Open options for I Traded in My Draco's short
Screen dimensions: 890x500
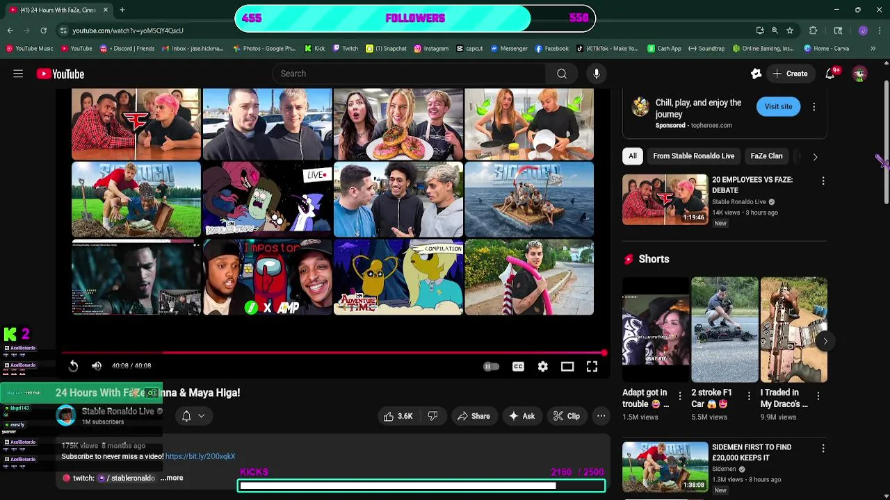(818, 396)
